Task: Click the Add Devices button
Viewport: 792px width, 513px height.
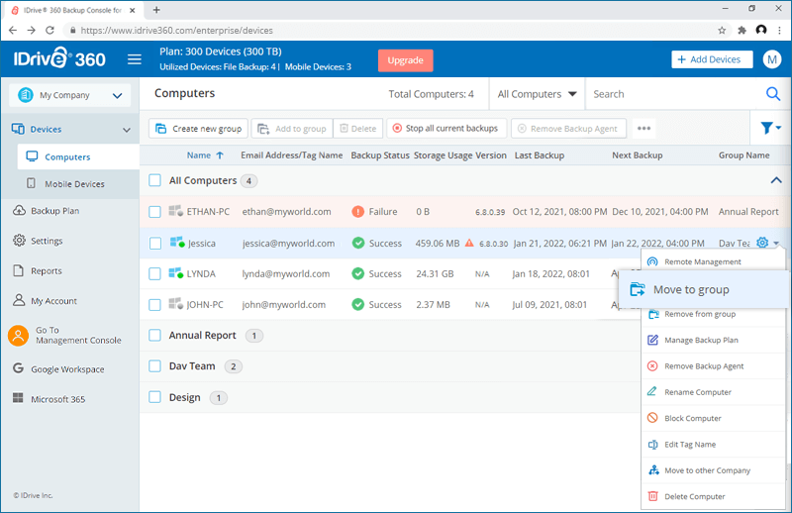Action: point(711,59)
